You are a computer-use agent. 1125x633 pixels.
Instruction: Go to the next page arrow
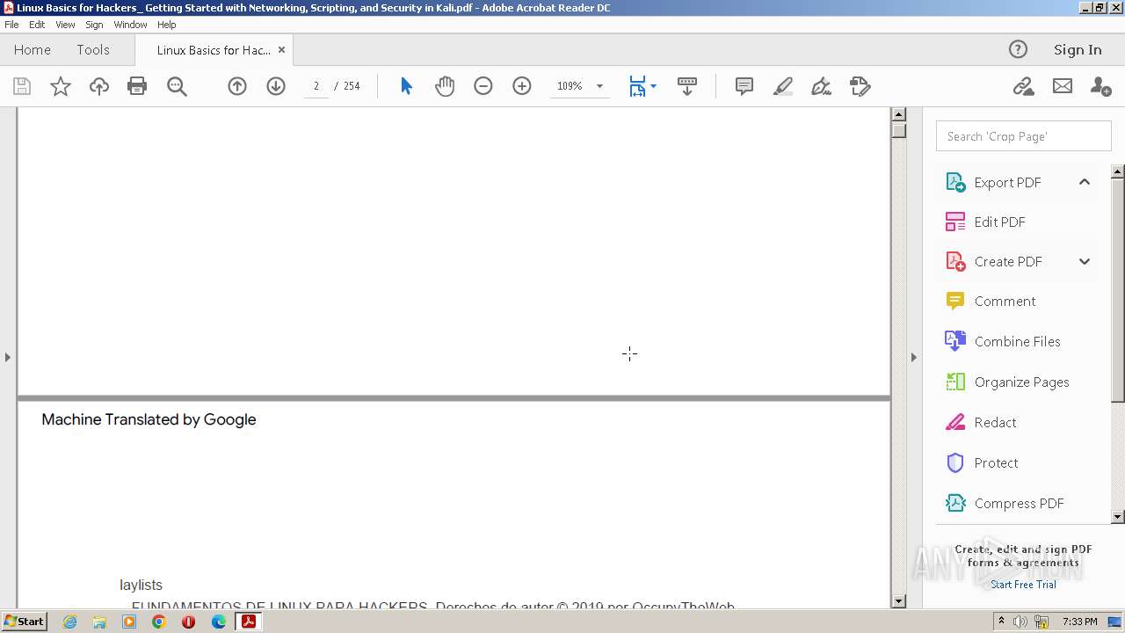tap(276, 86)
